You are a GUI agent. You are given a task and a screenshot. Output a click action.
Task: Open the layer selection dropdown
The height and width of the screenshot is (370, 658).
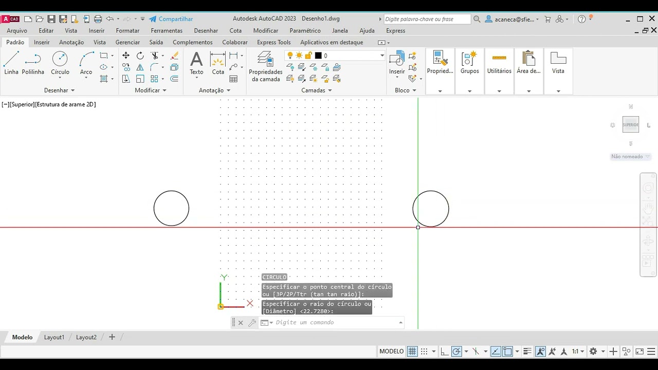(x=382, y=55)
